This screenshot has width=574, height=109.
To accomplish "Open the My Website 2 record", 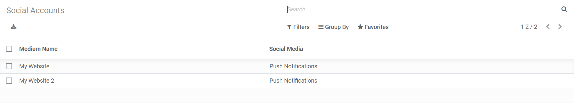I will click(x=37, y=81).
